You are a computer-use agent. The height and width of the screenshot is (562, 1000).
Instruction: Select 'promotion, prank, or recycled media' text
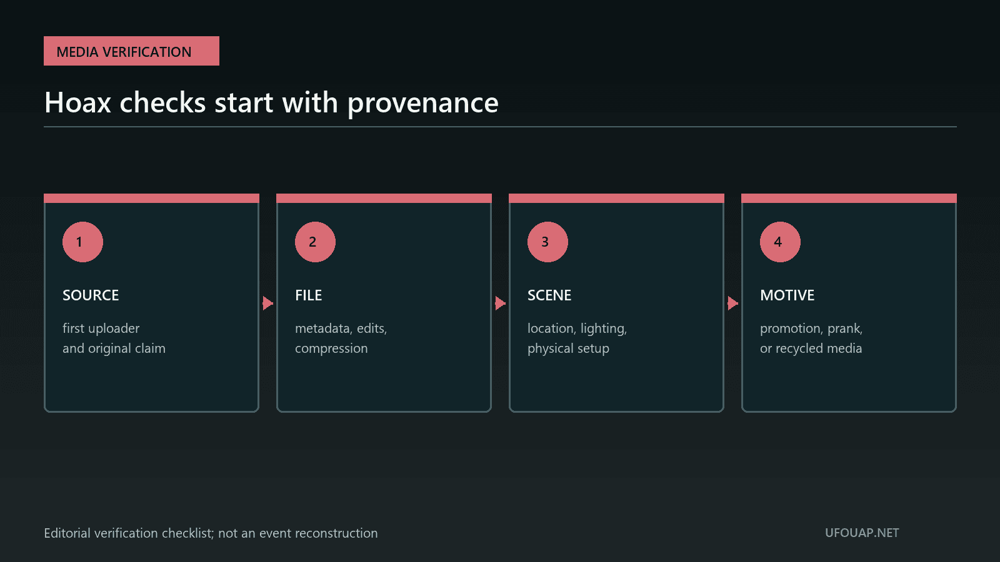pyautogui.click(x=811, y=338)
